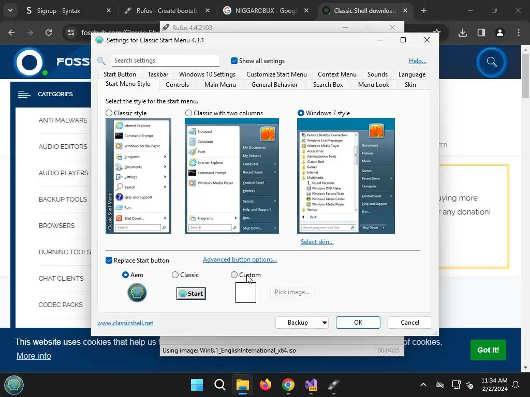
Task: Open More info cookie link
Action: coord(34,356)
